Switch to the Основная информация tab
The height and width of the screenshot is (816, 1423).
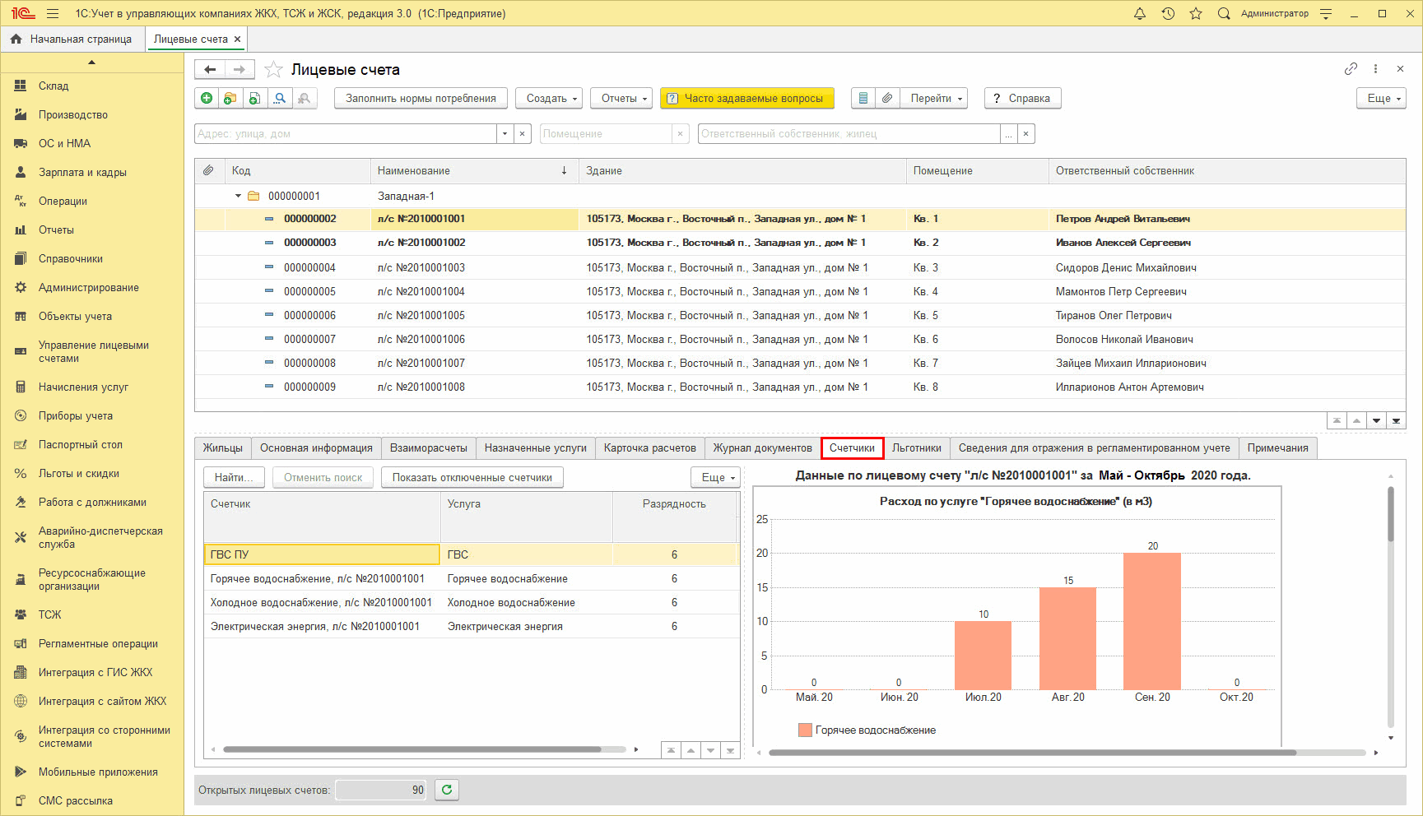pyautogui.click(x=316, y=447)
